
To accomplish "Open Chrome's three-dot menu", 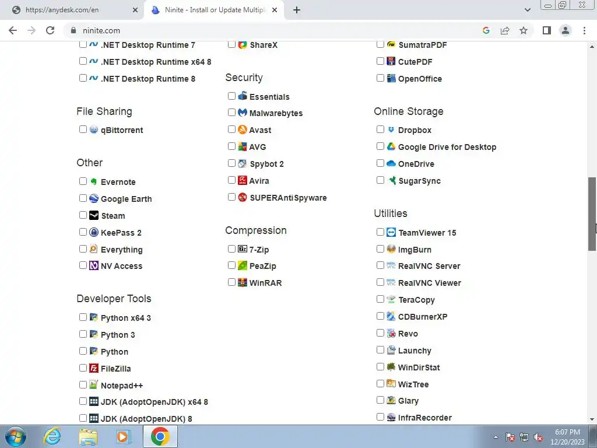I will [x=584, y=30].
